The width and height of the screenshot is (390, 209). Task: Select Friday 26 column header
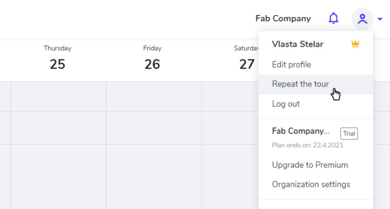tap(152, 58)
